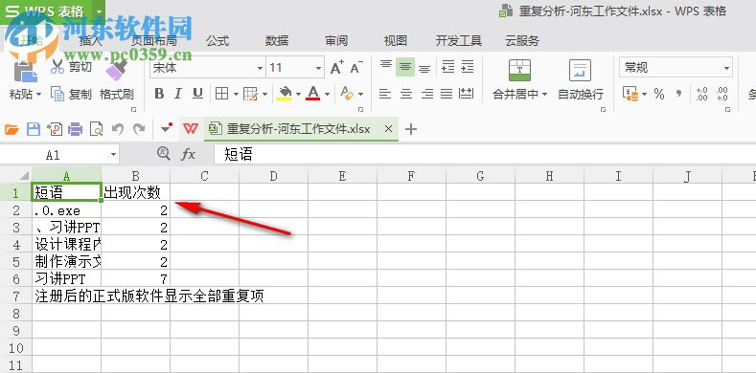This screenshot has width=756, height=373.
Task: Click decrease indent icon
Action: (448, 67)
